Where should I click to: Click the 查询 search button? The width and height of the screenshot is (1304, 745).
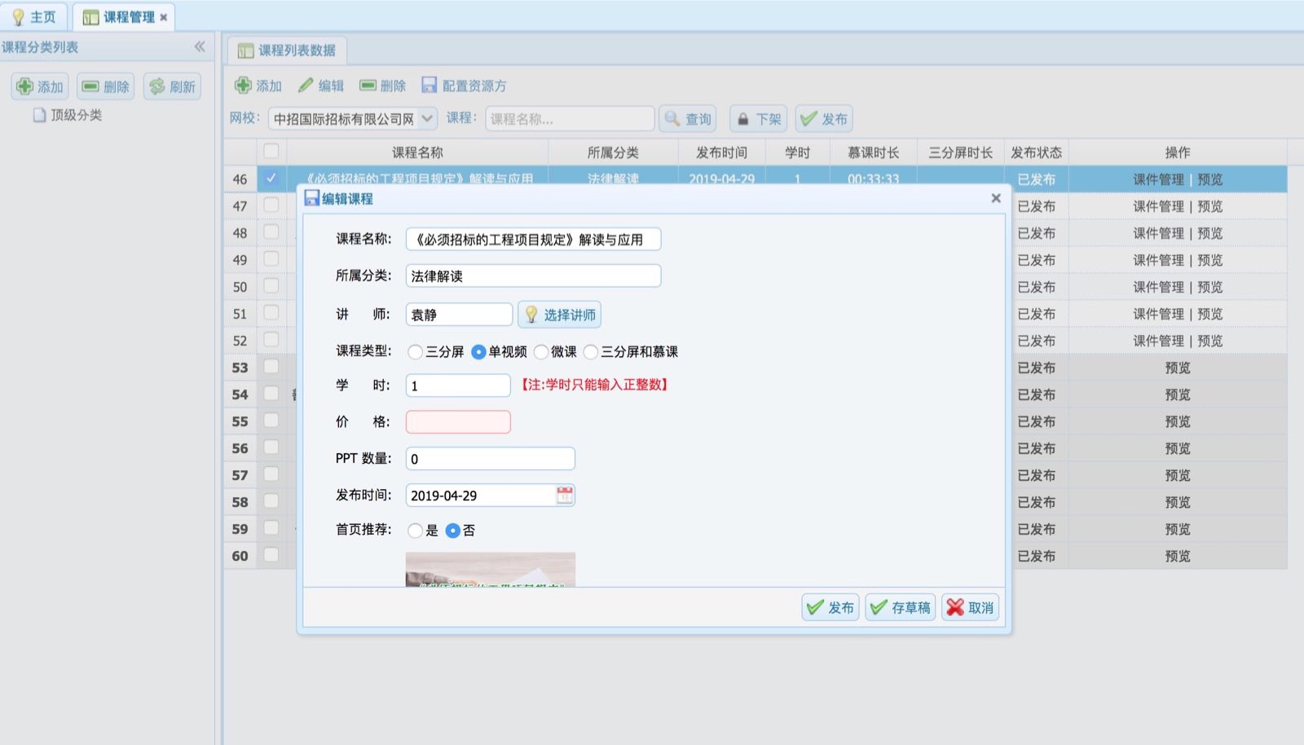tap(687, 119)
